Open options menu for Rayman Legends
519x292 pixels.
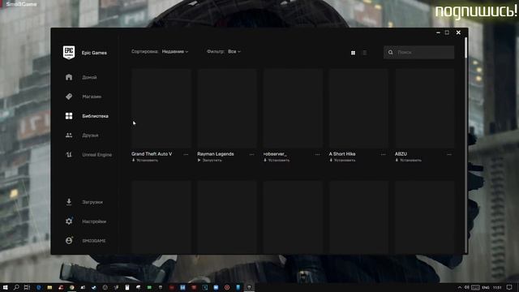(x=252, y=154)
